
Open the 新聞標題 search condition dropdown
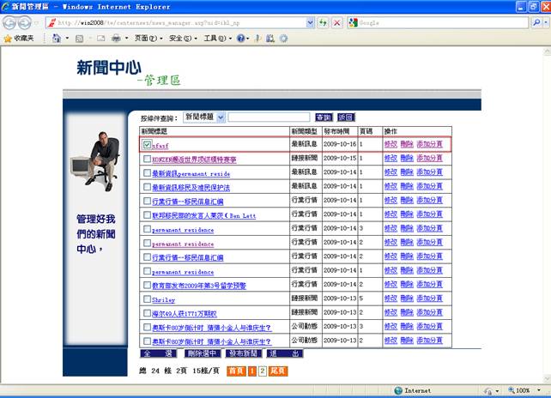coord(203,117)
